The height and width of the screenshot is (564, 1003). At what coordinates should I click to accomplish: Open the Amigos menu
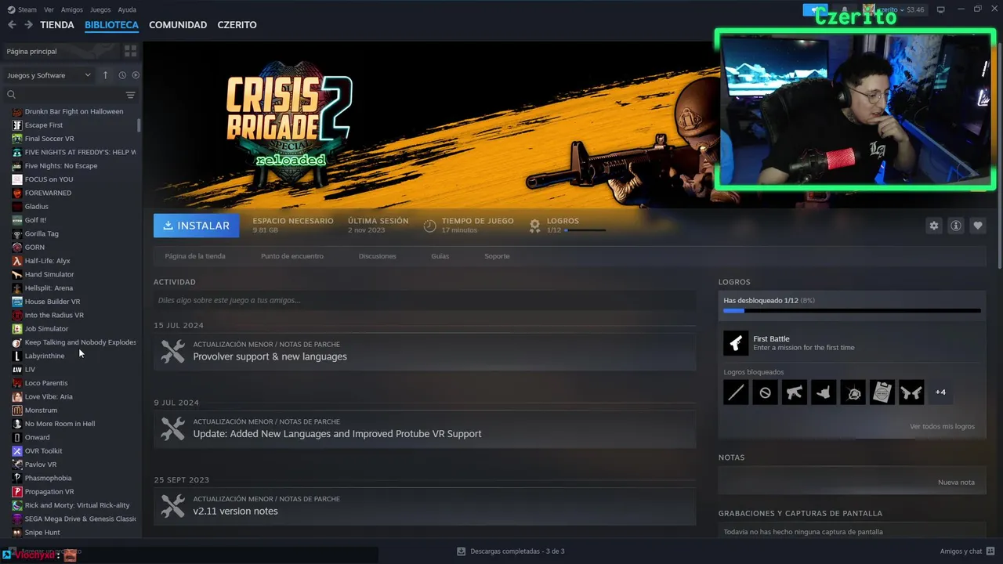point(72,9)
